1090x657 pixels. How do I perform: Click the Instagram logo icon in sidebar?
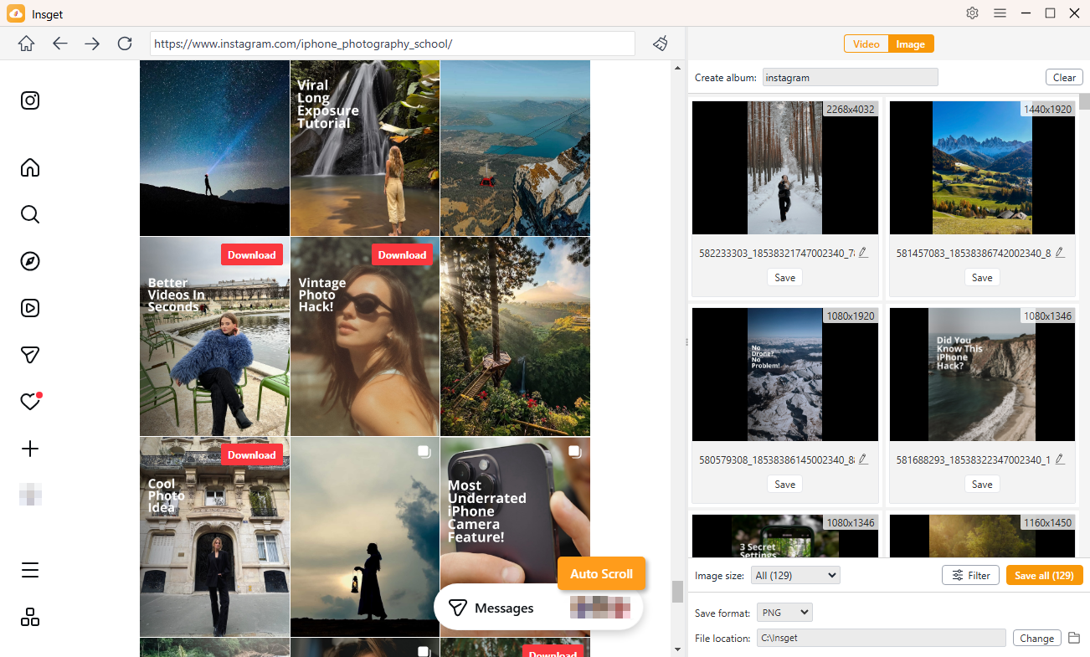[x=30, y=100]
